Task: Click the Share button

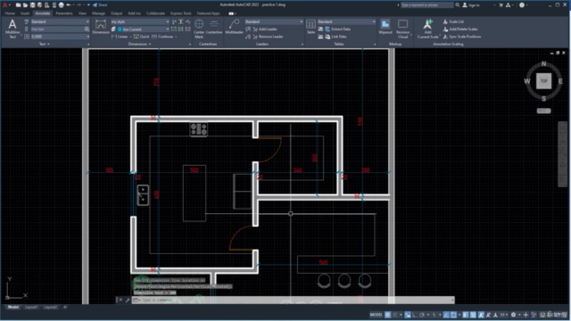Action: (x=100, y=5)
